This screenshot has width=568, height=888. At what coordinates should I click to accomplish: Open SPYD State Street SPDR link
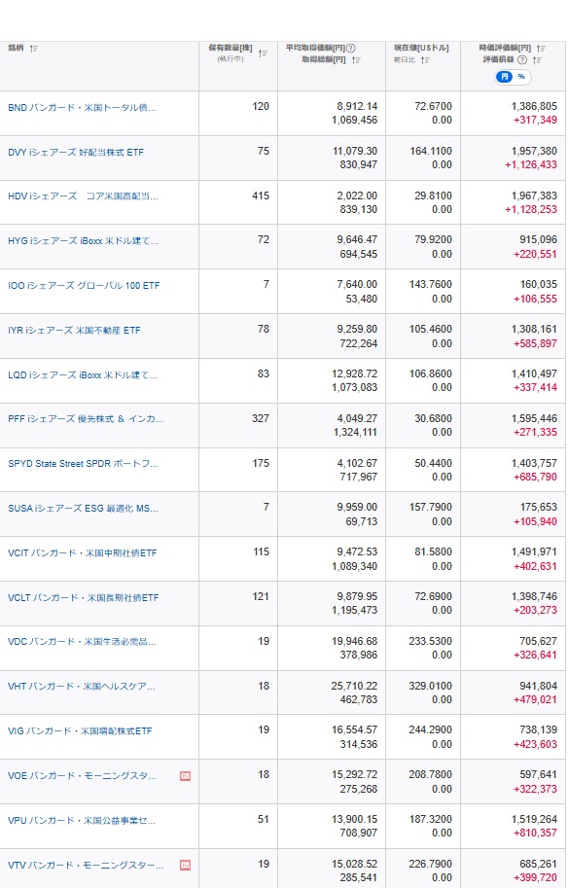[x=84, y=463]
